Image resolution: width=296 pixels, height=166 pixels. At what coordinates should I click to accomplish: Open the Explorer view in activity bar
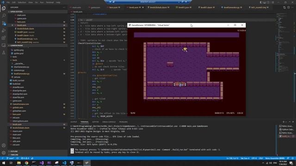(4, 8)
